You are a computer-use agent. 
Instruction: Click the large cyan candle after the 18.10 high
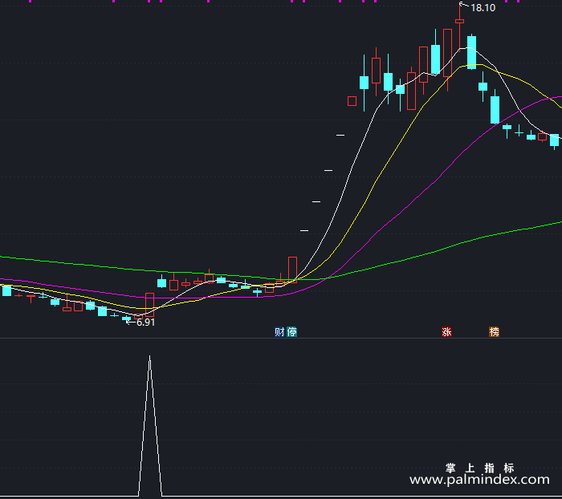pyautogui.click(x=472, y=52)
